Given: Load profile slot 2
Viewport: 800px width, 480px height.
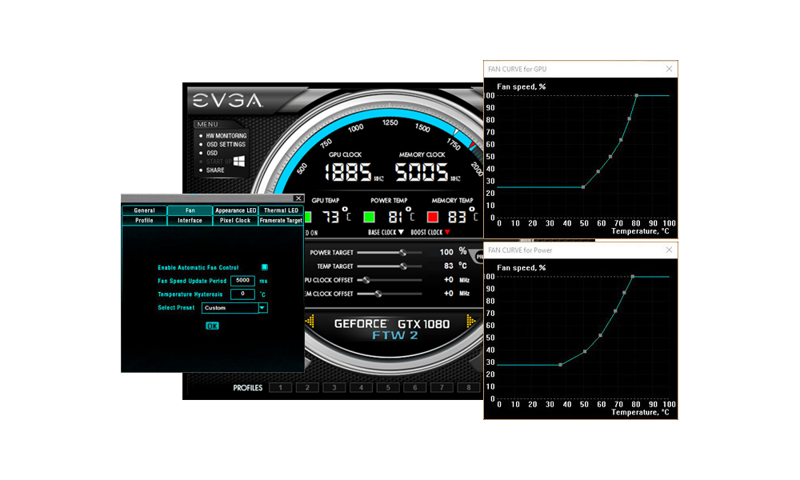Looking at the screenshot, I should coord(307,388).
